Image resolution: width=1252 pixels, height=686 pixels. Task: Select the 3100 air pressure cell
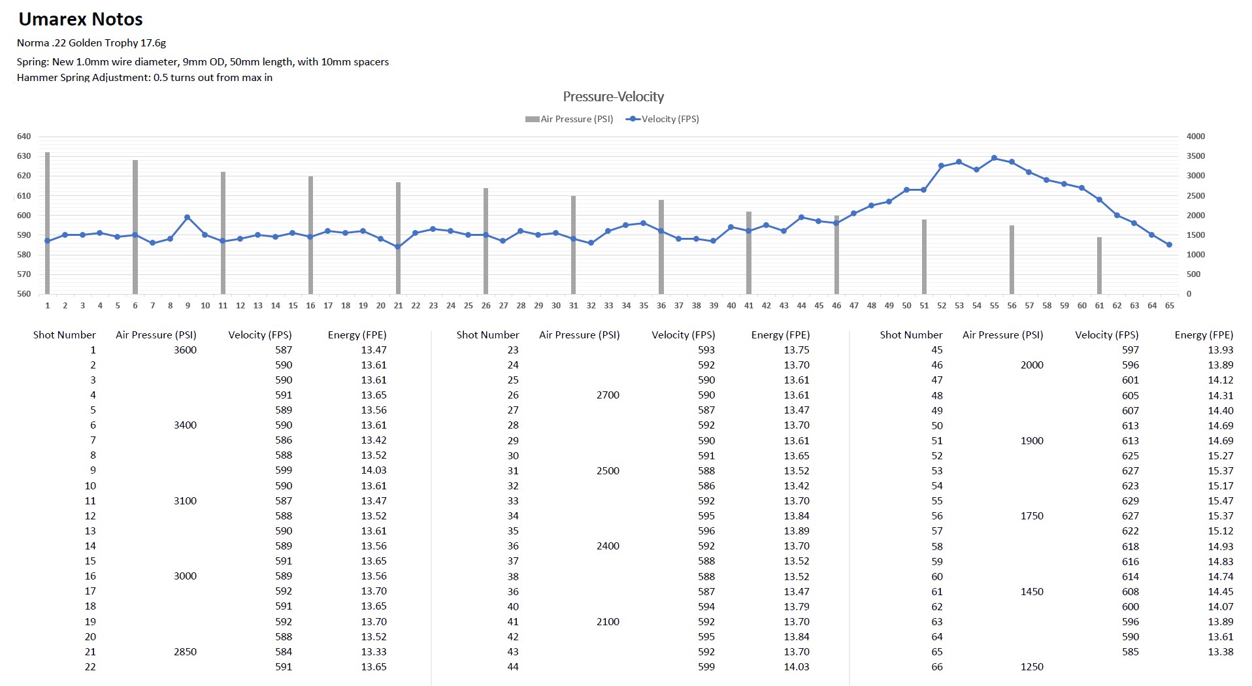185,501
